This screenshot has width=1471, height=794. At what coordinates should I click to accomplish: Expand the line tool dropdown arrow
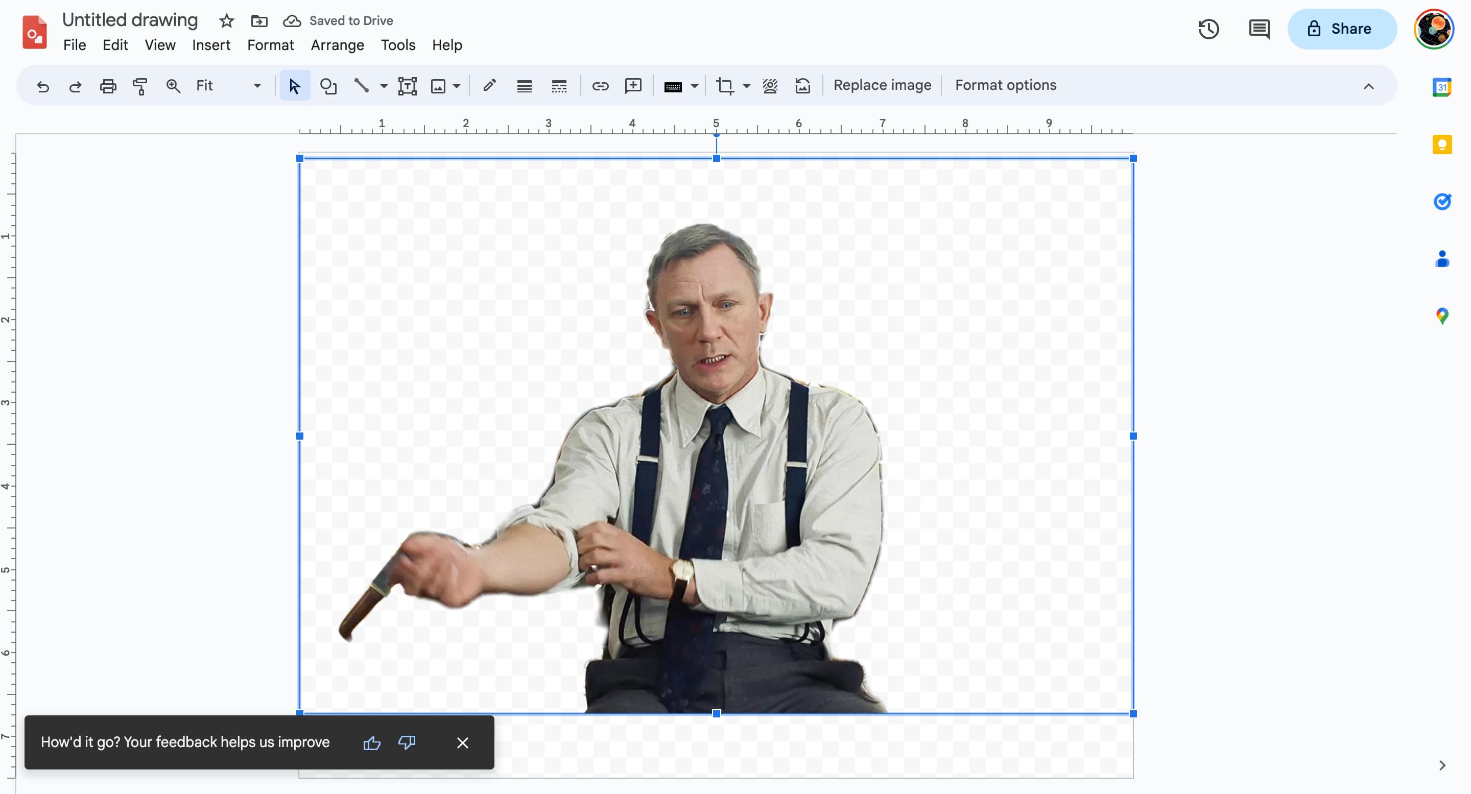click(x=384, y=86)
